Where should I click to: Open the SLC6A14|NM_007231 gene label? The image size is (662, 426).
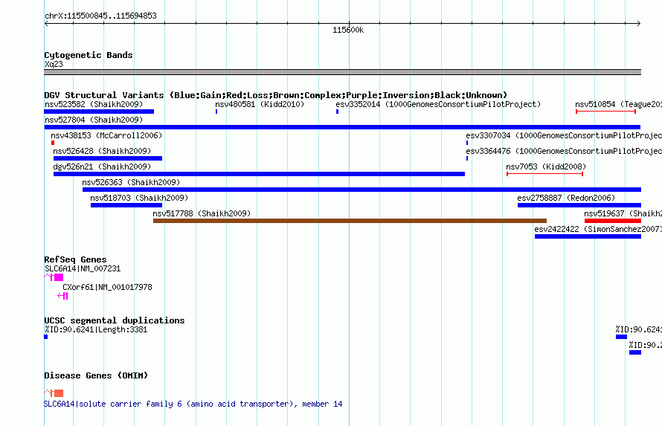[x=83, y=268]
